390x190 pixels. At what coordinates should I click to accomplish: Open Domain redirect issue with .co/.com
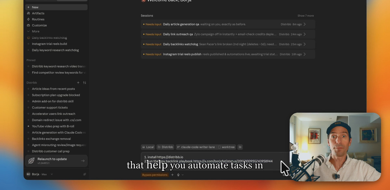[56, 120]
